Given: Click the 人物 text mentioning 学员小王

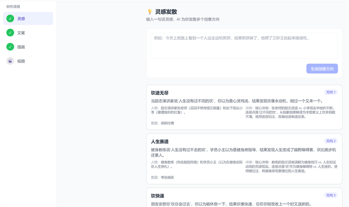Looking at the screenshot, I should (197, 164).
